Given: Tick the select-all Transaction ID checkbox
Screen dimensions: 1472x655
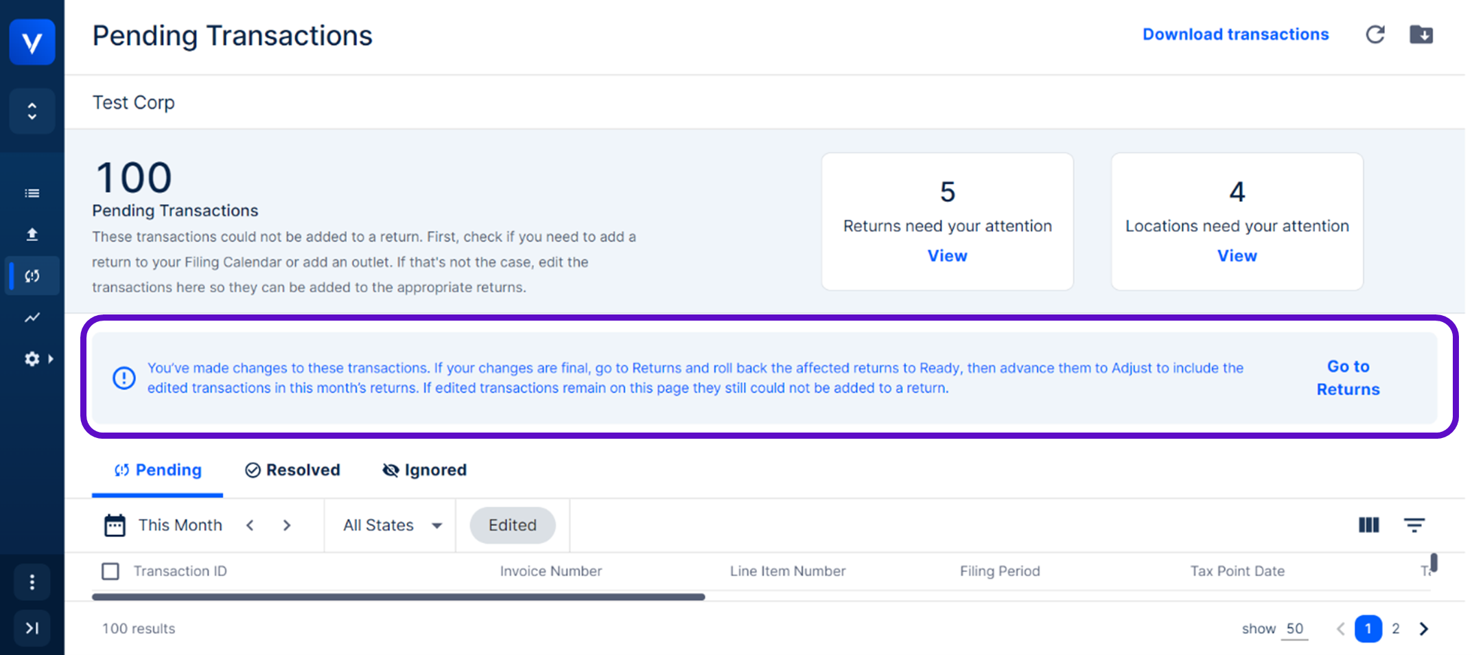Looking at the screenshot, I should 110,571.
